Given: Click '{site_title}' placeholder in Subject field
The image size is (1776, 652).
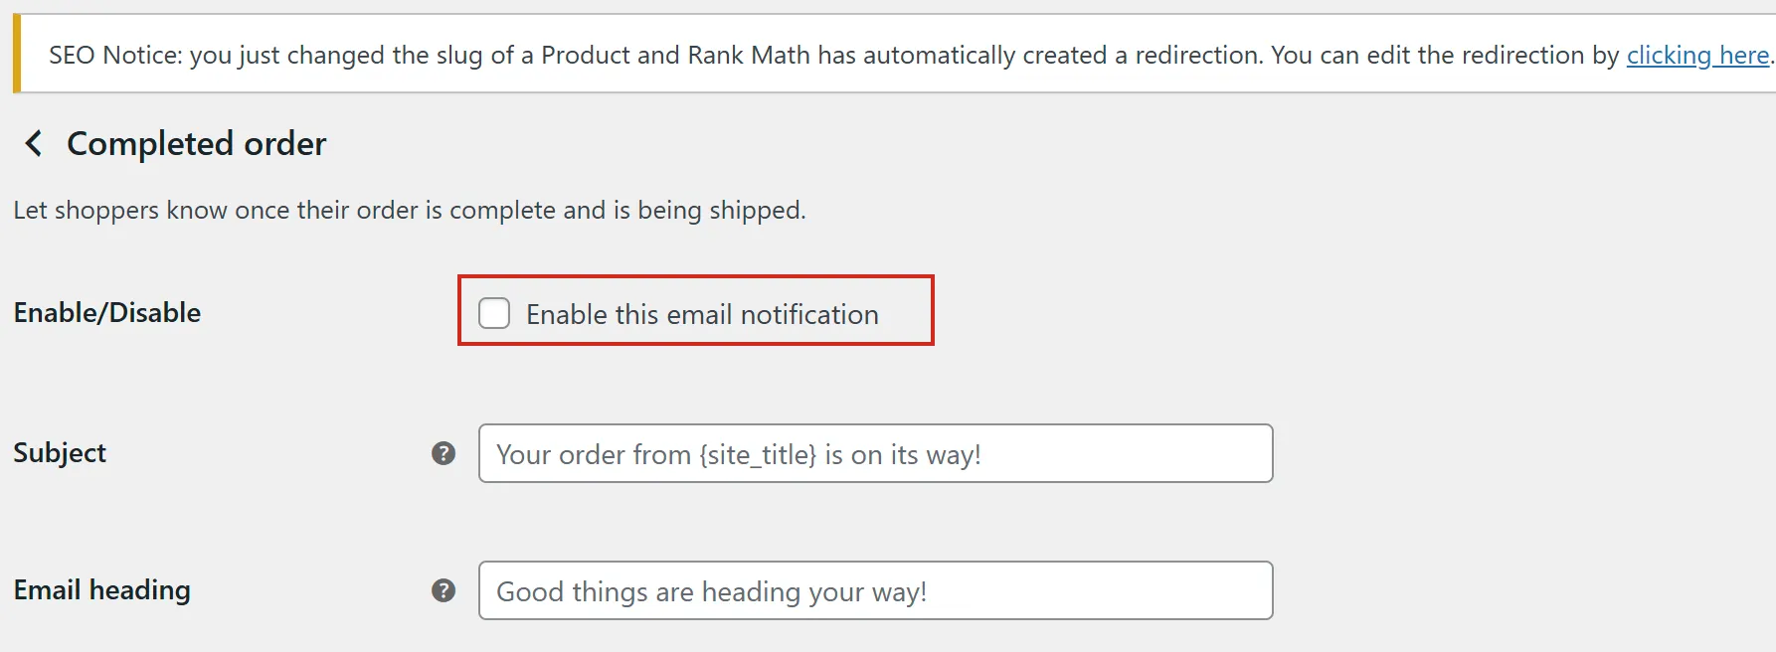Looking at the screenshot, I should tap(758, 455).
